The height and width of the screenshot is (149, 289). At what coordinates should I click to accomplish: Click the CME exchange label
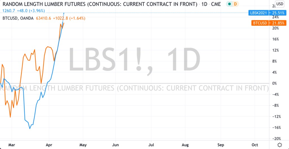click(x=216, y=4)
